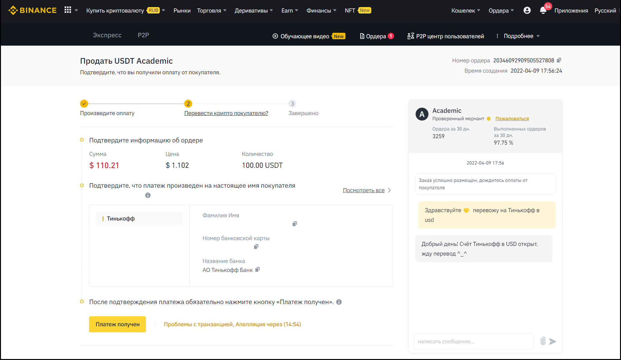Send the chat message arrow icon
621x360 pixels.
tap(553, 341)
